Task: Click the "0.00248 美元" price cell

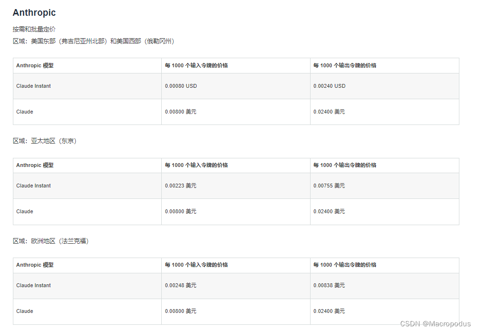Action: pyautogui.click(x=180, y=285)
